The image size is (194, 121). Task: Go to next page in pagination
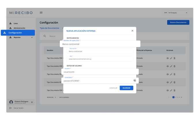(x=180, y=97)
